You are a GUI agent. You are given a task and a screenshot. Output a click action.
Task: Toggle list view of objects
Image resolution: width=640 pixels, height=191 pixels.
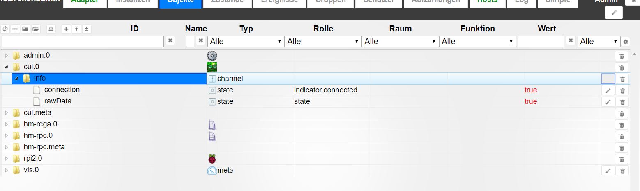coord(15,29)
